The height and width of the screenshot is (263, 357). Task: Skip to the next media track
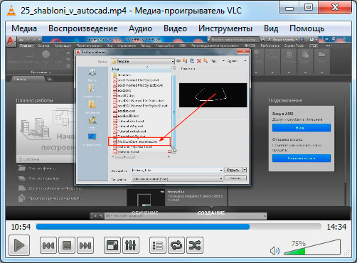85,245
